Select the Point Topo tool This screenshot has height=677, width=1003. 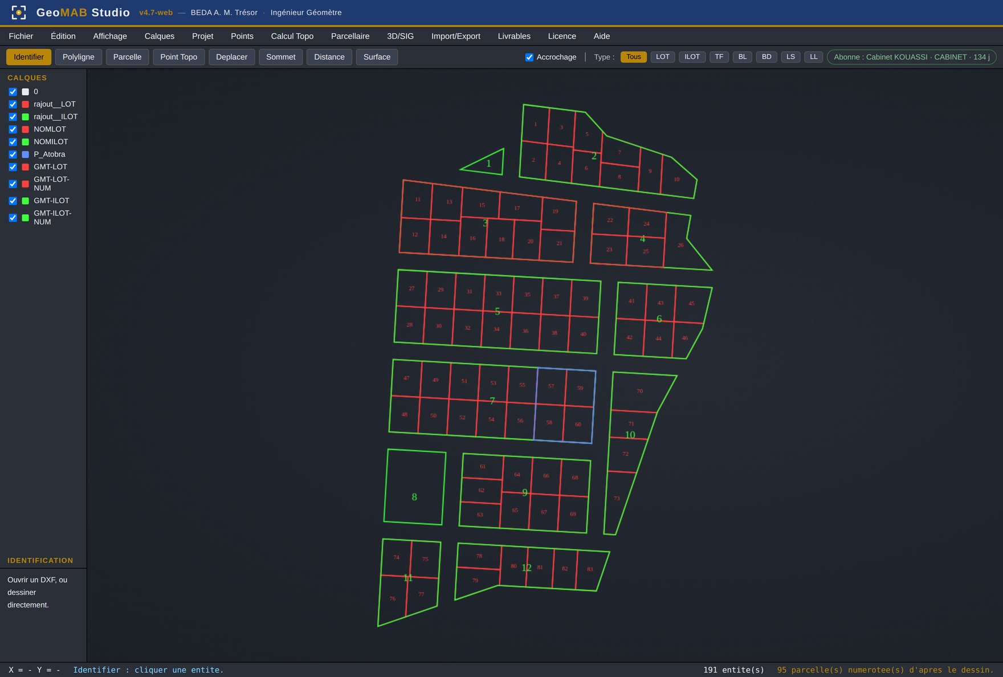[x=178, y=57]
